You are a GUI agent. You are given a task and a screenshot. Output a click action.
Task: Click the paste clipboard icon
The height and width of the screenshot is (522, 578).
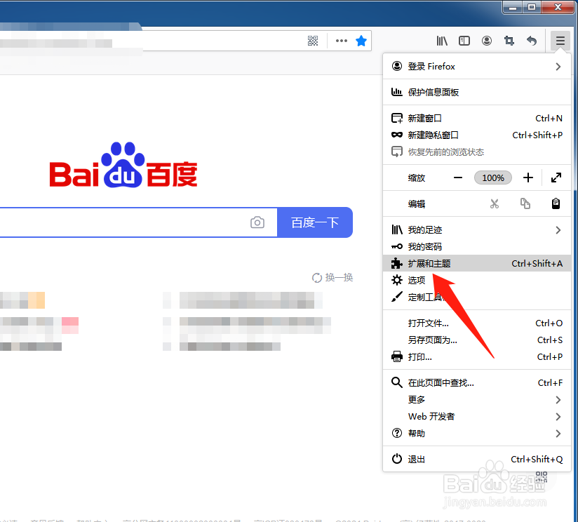pyautogui.click(x=556, y=203)
